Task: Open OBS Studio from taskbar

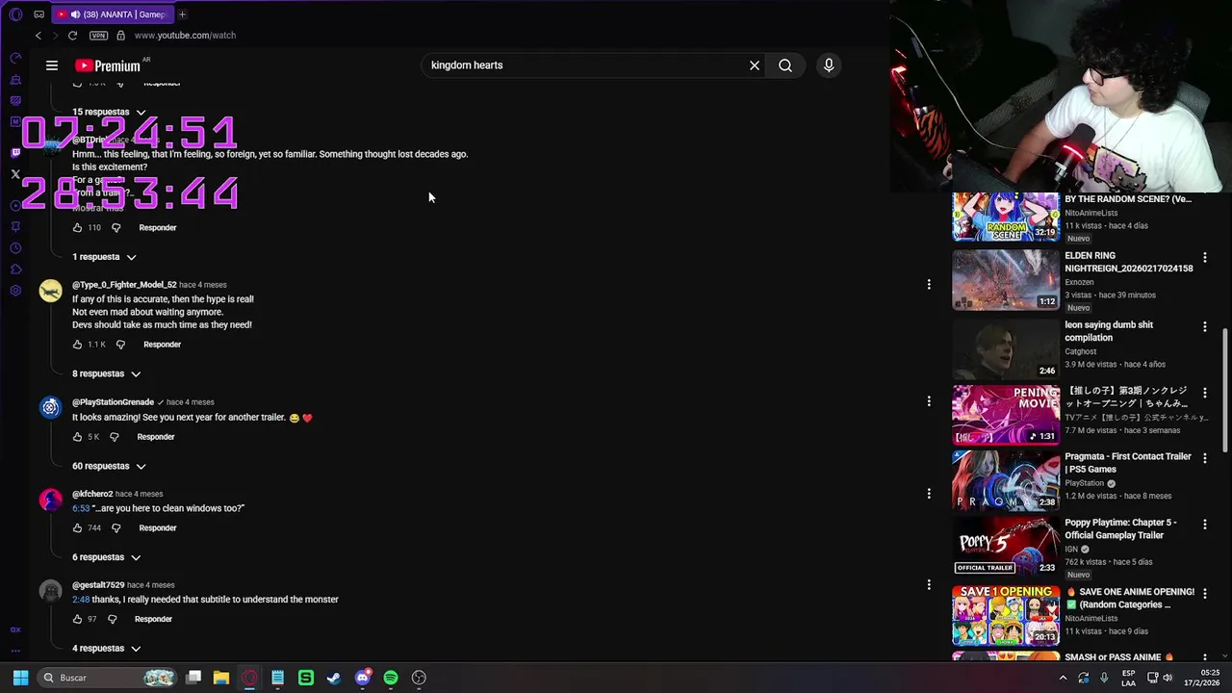Action: (419, 678)
